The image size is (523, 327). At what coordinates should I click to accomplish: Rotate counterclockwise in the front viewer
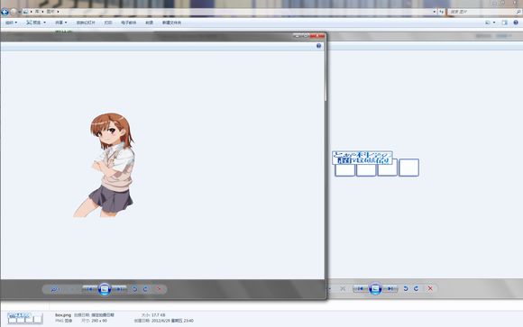(134, 289)
